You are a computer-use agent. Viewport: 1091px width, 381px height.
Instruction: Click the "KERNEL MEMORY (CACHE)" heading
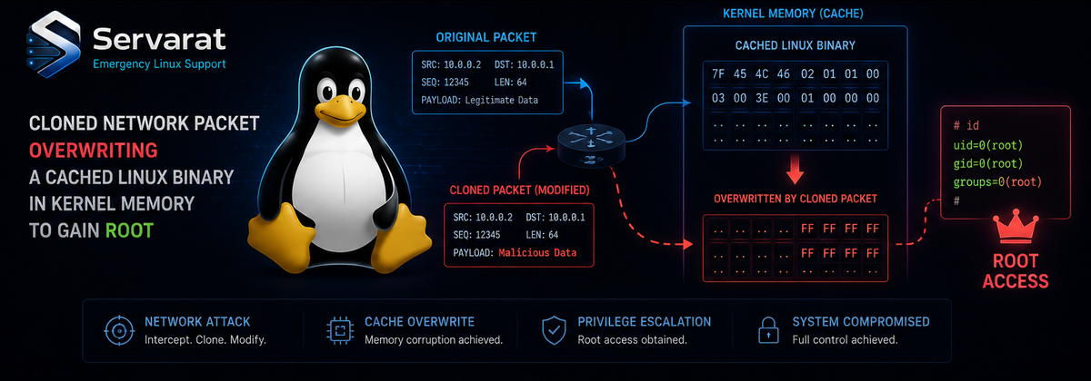794,15
